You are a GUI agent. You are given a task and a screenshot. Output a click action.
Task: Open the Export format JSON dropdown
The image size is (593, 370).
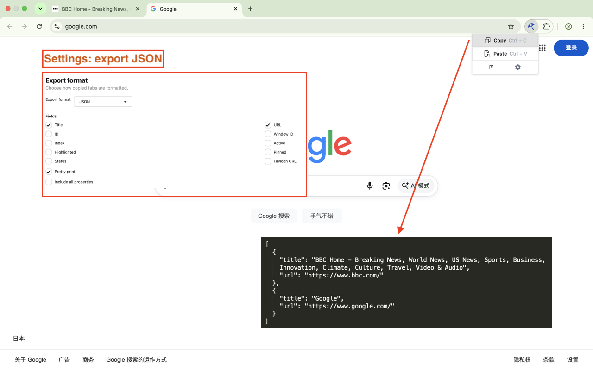pos(103,102)
